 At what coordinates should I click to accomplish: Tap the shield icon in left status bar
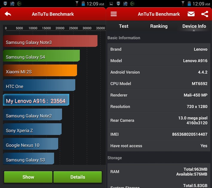[x=5, y=4]
